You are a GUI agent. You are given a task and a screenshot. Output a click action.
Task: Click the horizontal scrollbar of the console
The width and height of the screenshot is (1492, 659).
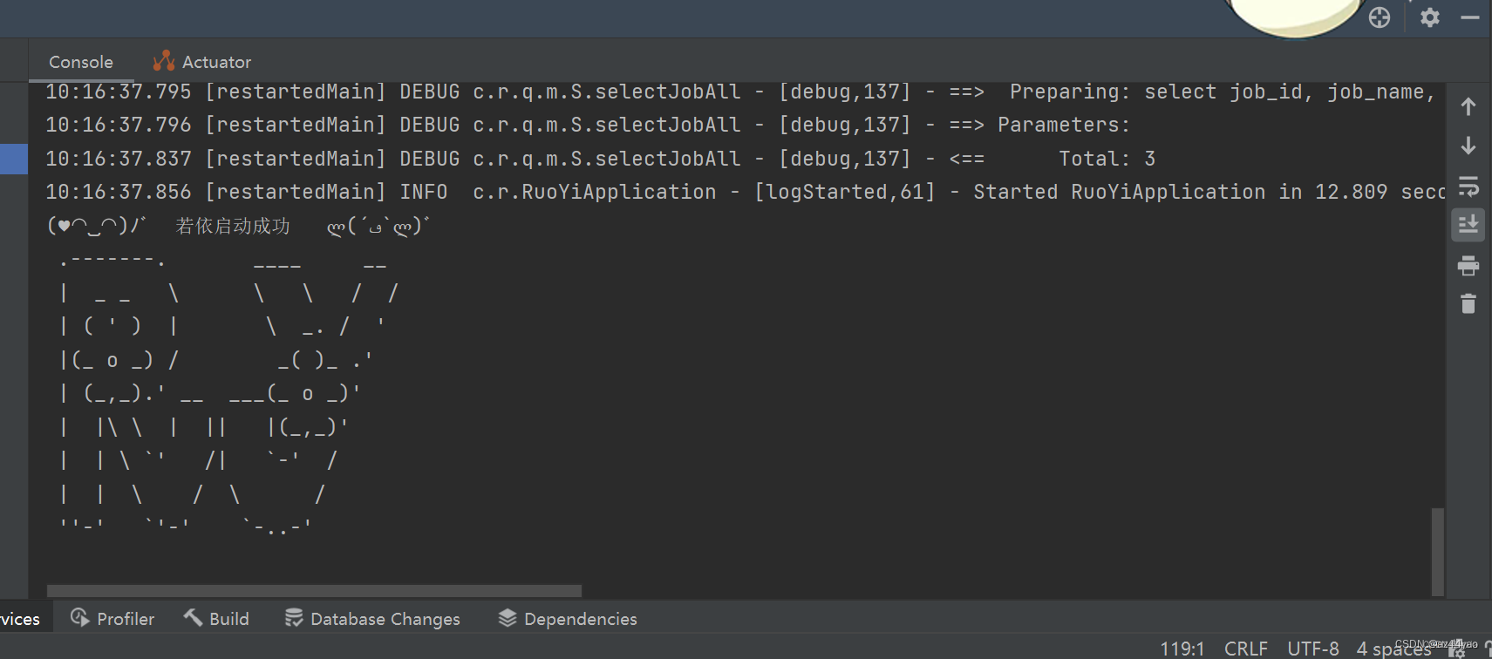[314, 591]
